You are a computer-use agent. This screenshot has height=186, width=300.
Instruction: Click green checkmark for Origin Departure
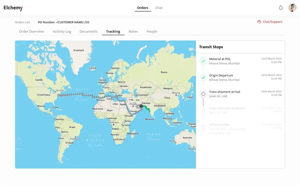click(203, 77)
